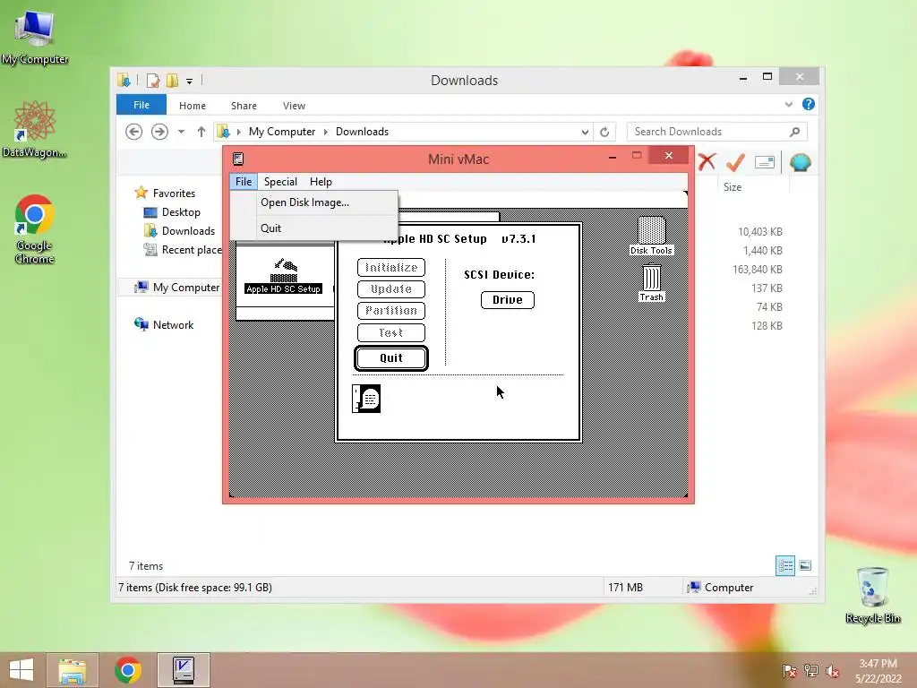Switch to large icons view in Downloads
917x688 pixels.
tap(805, 566)
